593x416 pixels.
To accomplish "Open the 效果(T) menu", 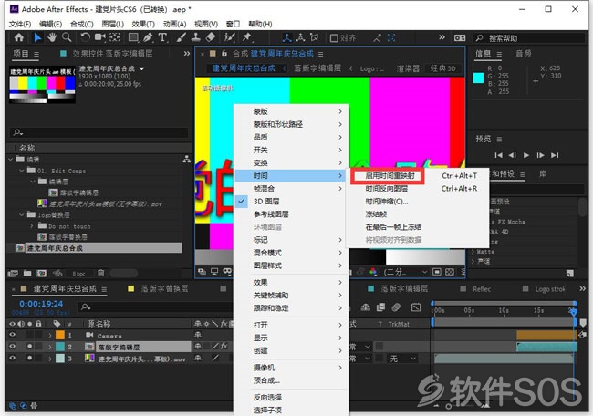I will coord(143,24).
